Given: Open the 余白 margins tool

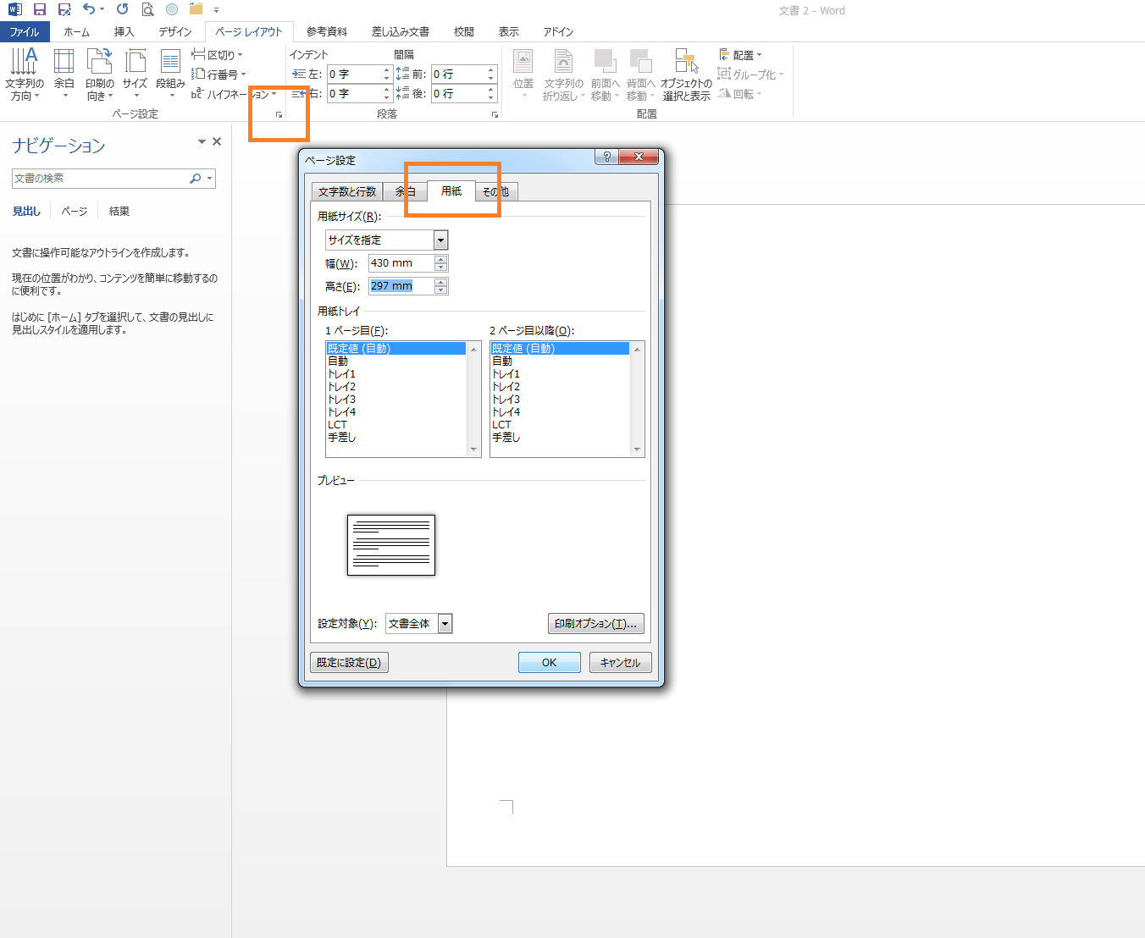Looking at the screenshot, I should tap(64, 74).
